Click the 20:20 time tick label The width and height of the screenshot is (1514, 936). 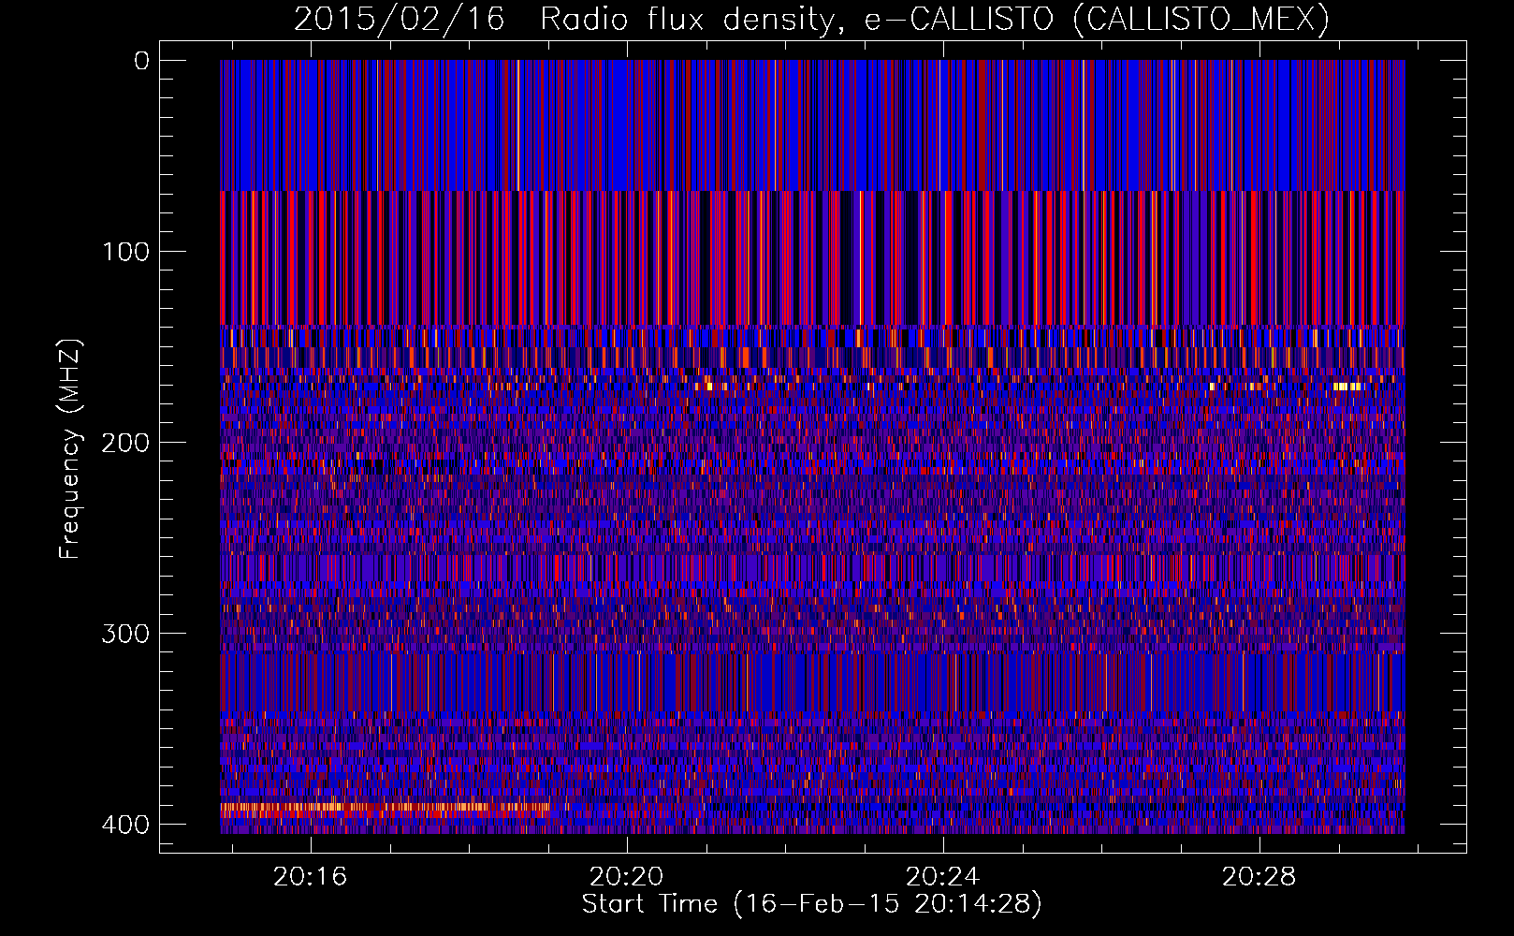[x=626, y=876]
